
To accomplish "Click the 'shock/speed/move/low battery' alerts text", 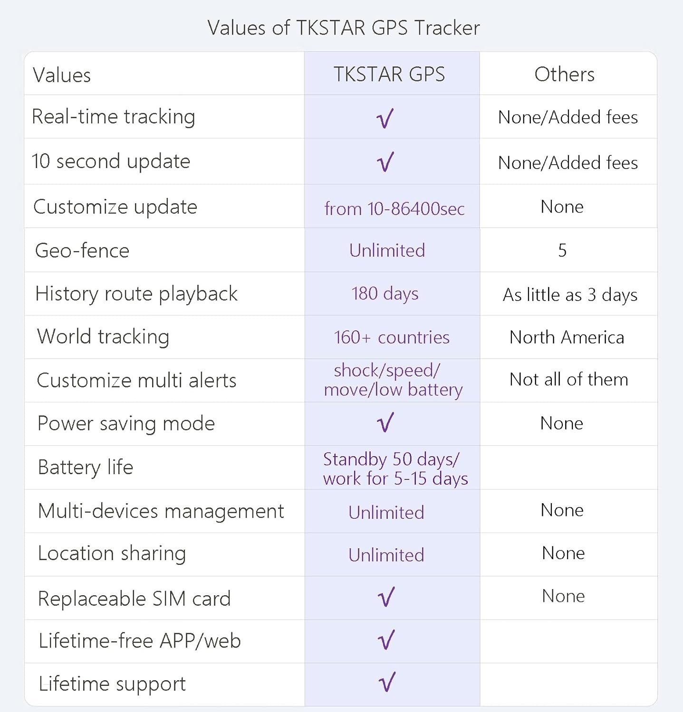I will click(393, 380).
